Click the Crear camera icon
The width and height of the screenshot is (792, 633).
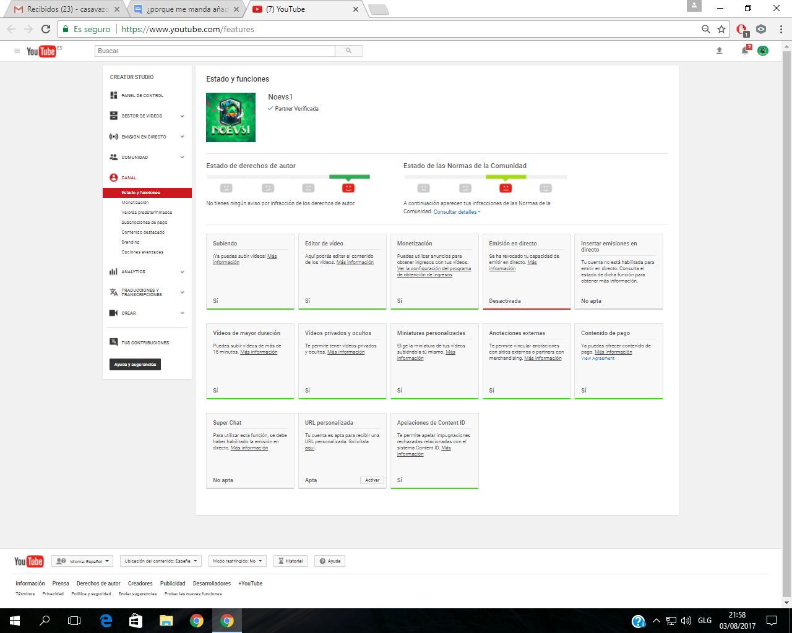tap(113, 313)
